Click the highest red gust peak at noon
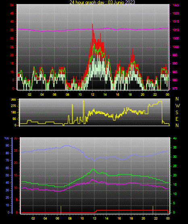Image resolution: width=188 pixels, height=224 pixels. point(92,25)
